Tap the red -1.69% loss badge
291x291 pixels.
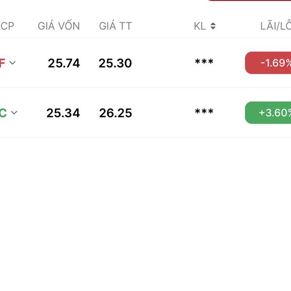tap(268, 63)
